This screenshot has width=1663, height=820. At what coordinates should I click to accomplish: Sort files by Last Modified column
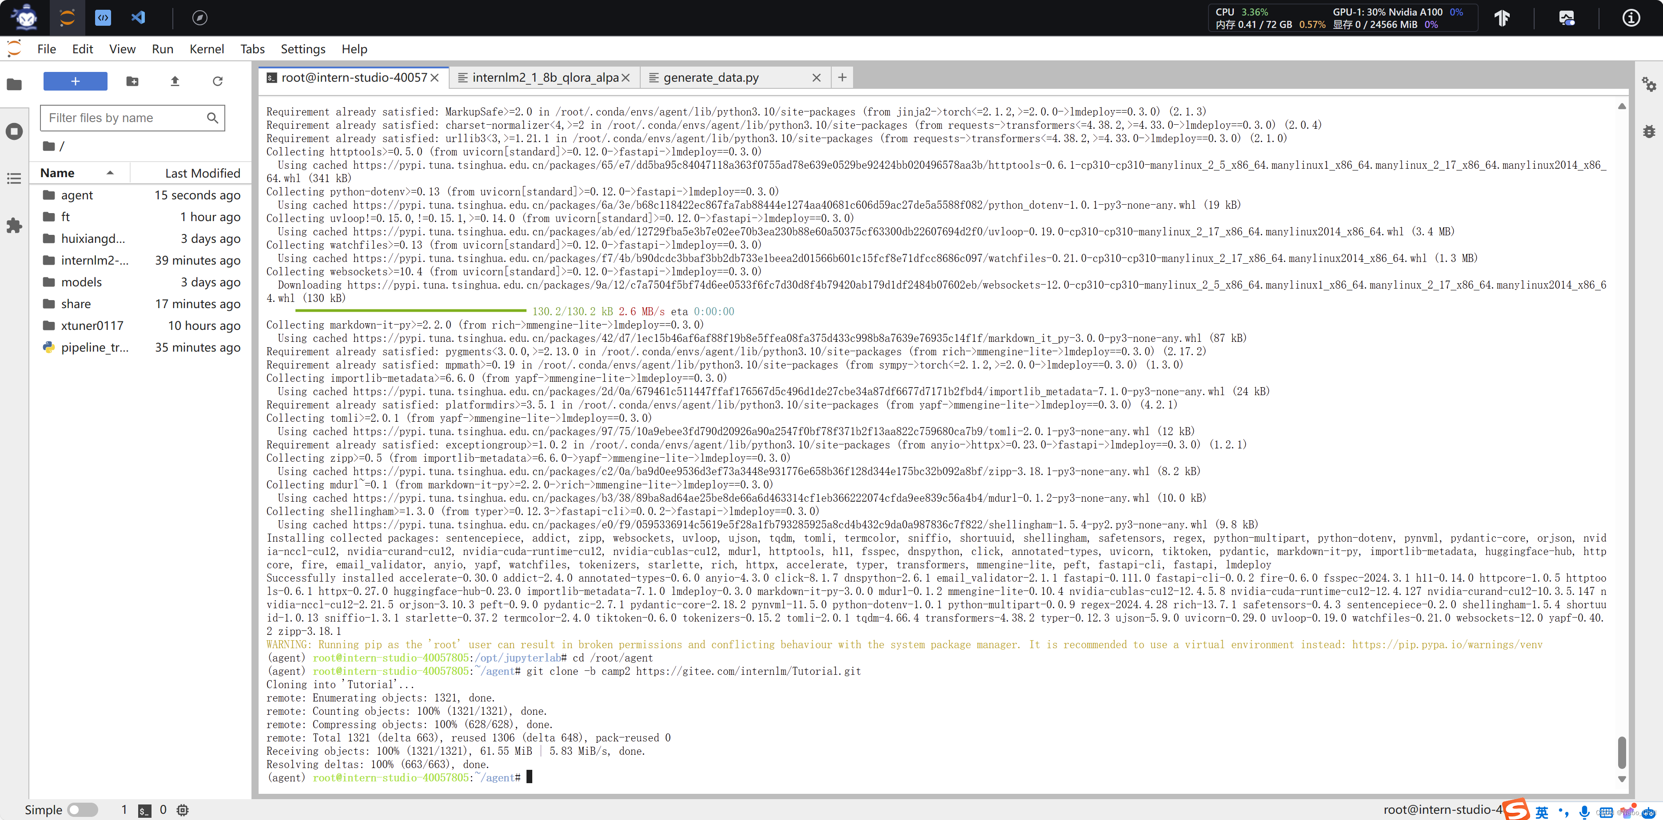tap(202, 173)
